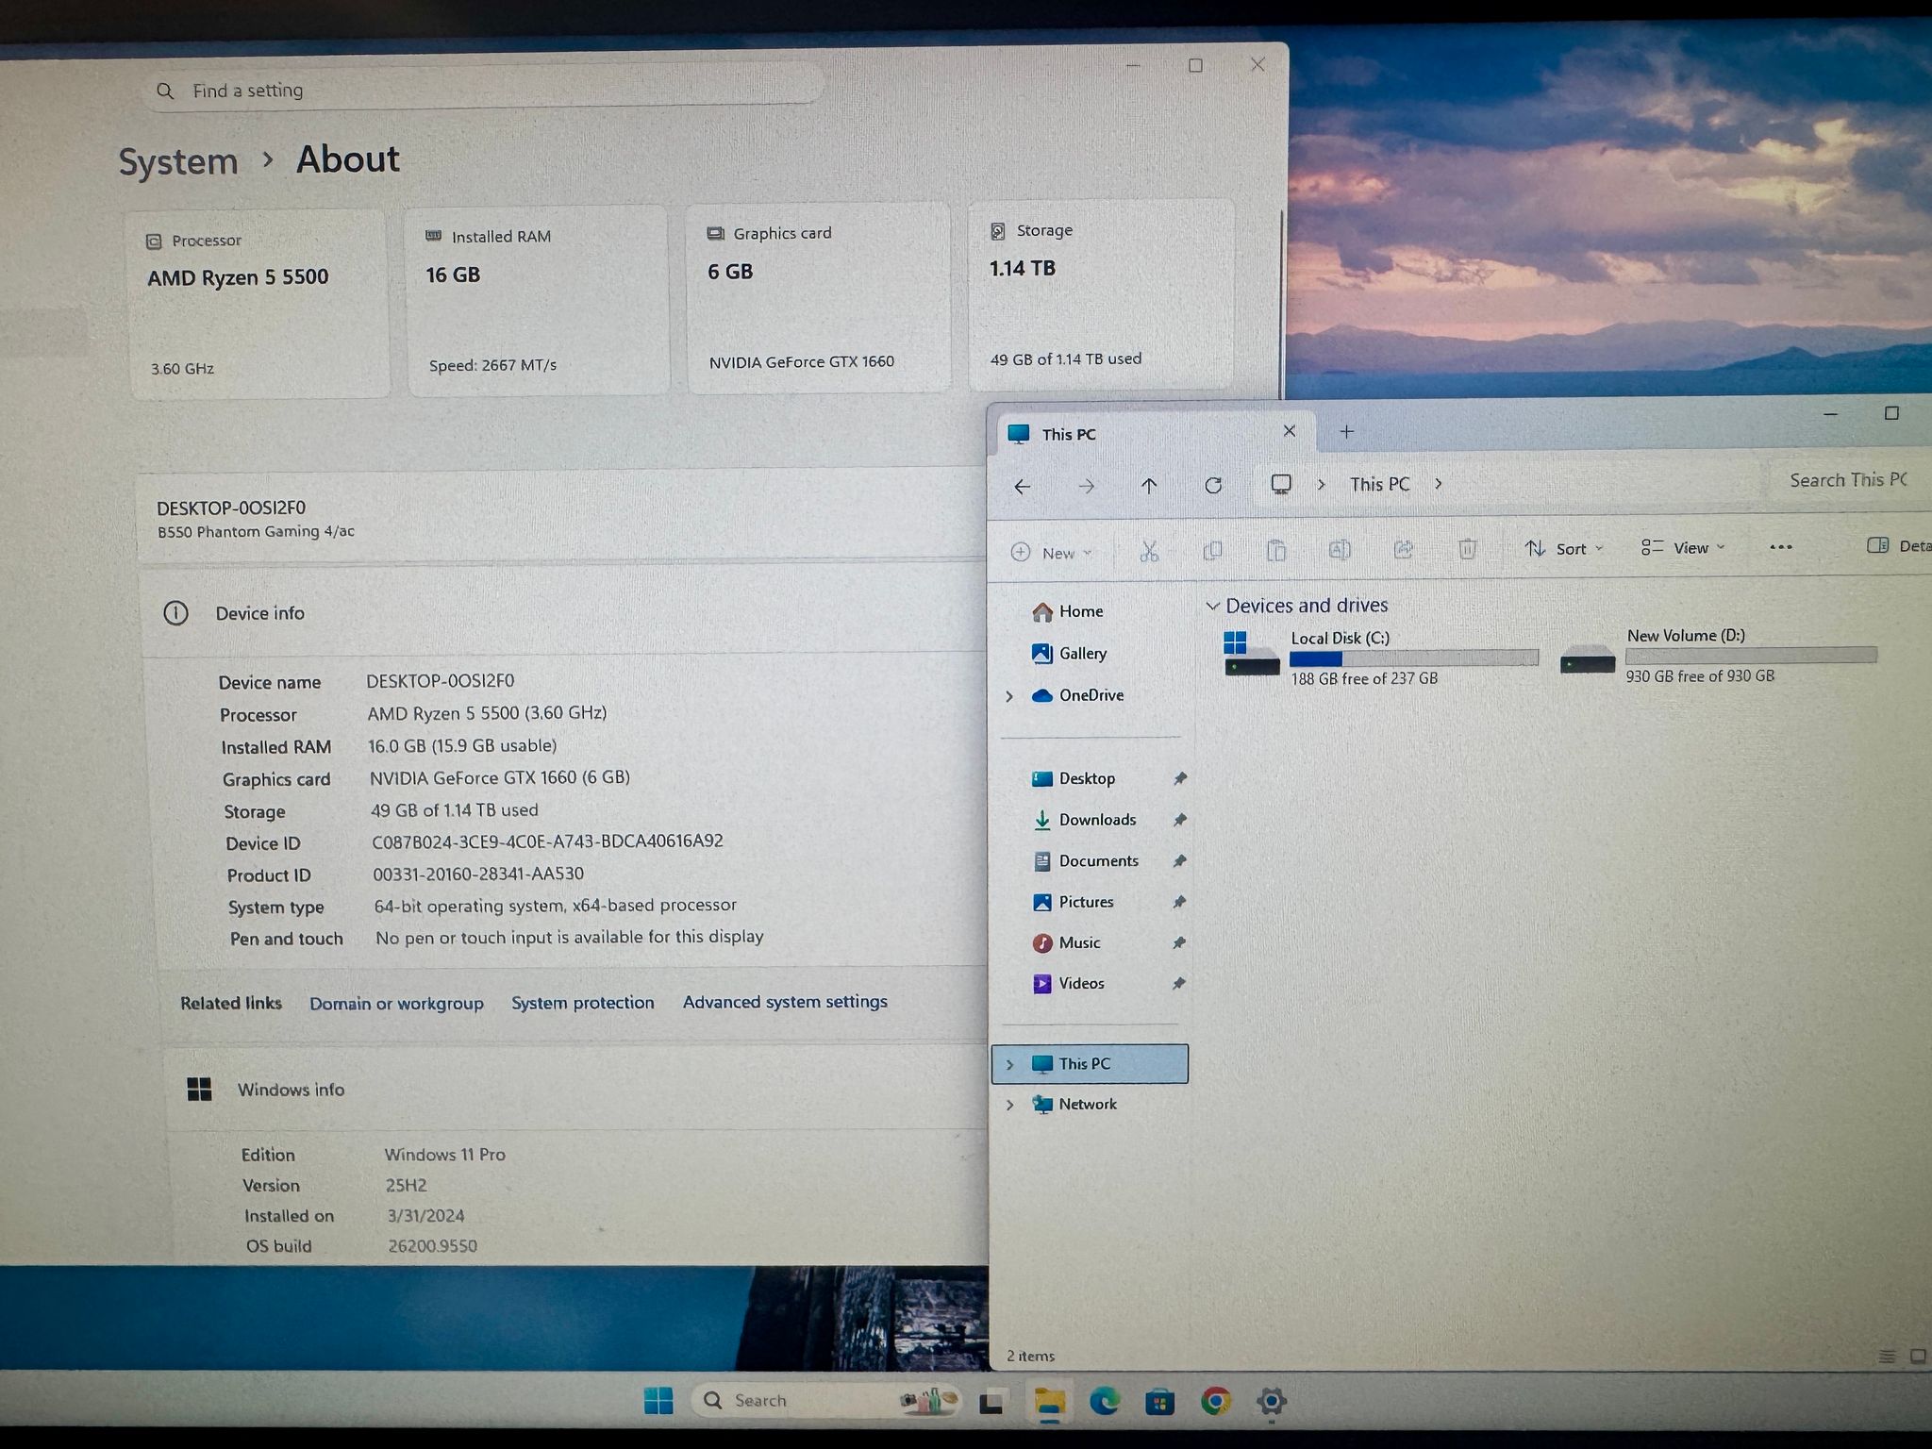The width and height of the screenshot is (1932, 1449).
Task: Go back in File Explorer
Action: click(1023, 487)
